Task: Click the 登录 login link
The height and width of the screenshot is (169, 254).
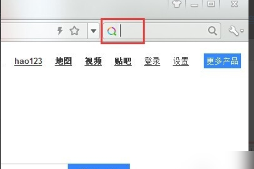Action: (152, 61)
